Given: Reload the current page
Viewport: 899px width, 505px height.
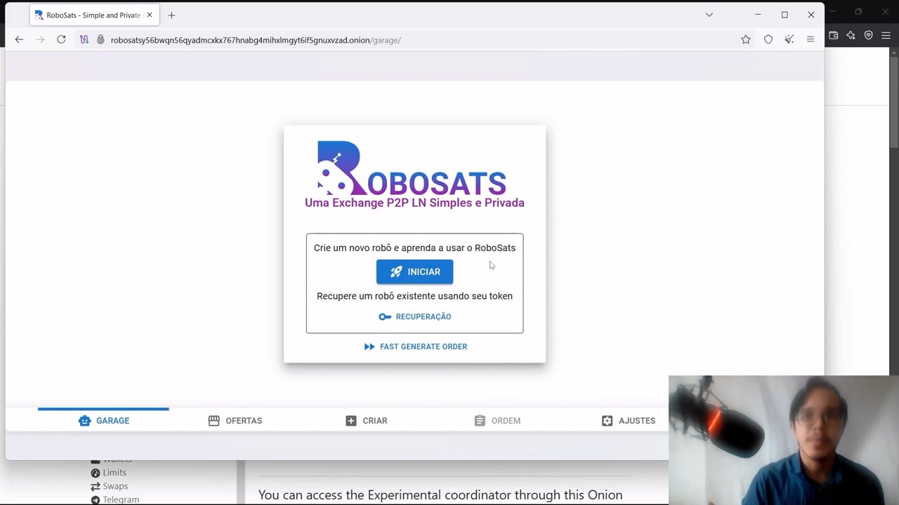Looking at the screenshot, I should tap(61, 40).
